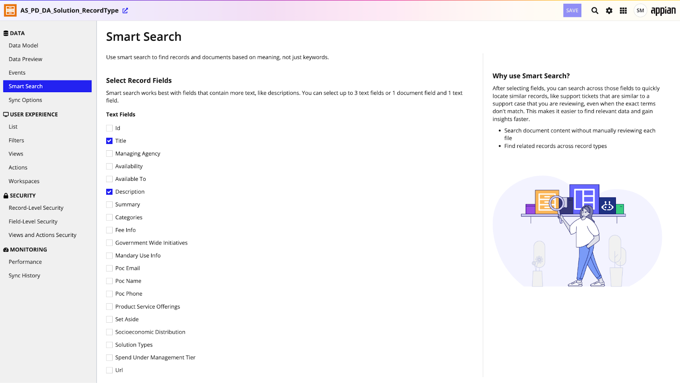Save the record type
The width and height of the screenshot is (680, 383).
(572, 11)
